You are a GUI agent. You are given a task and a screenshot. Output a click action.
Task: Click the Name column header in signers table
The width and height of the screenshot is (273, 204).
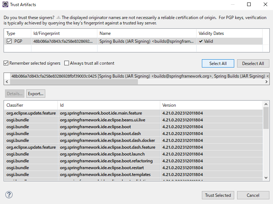point(147,33)
